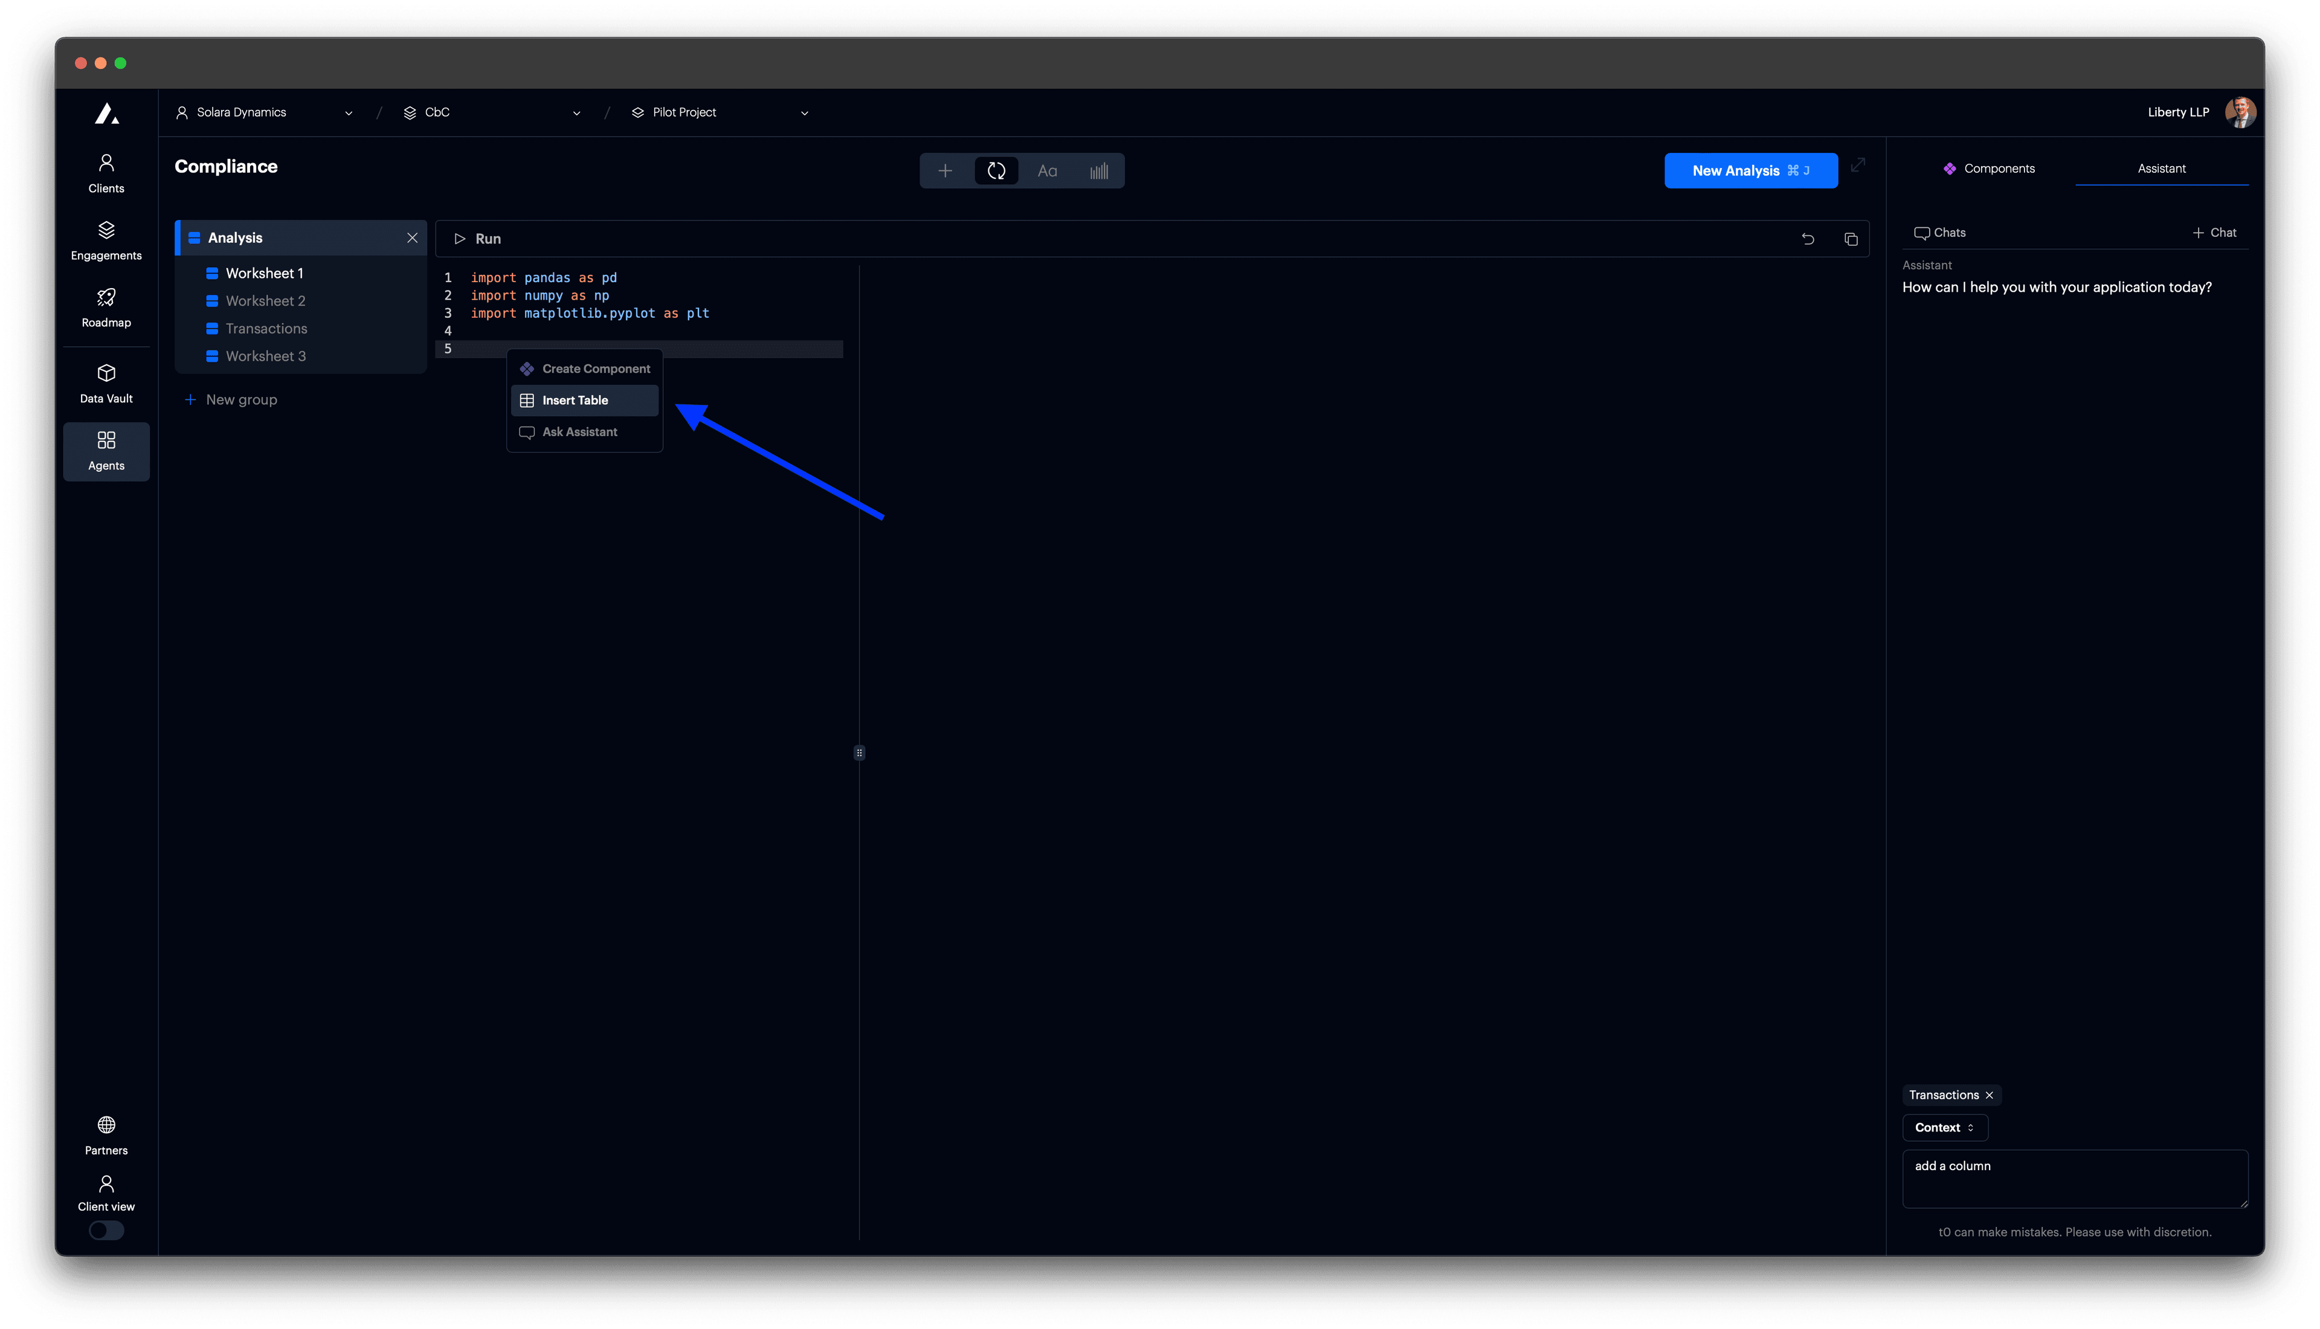Open the Pilot Project dropdown
Image resolution: width=2320 pixels, height=1329 pixels.
point(803,112)
